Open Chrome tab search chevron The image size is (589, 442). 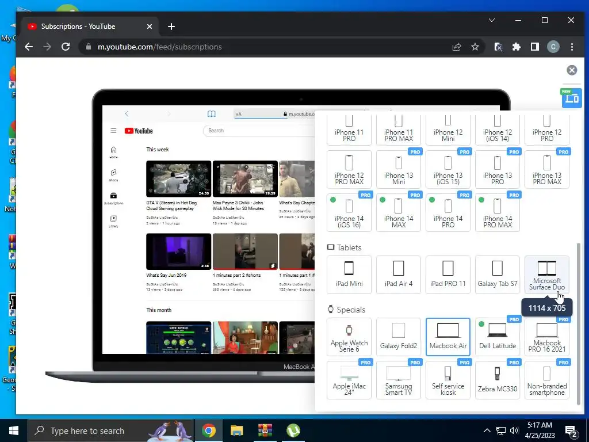pyautogui.click(x=492, y=20)
